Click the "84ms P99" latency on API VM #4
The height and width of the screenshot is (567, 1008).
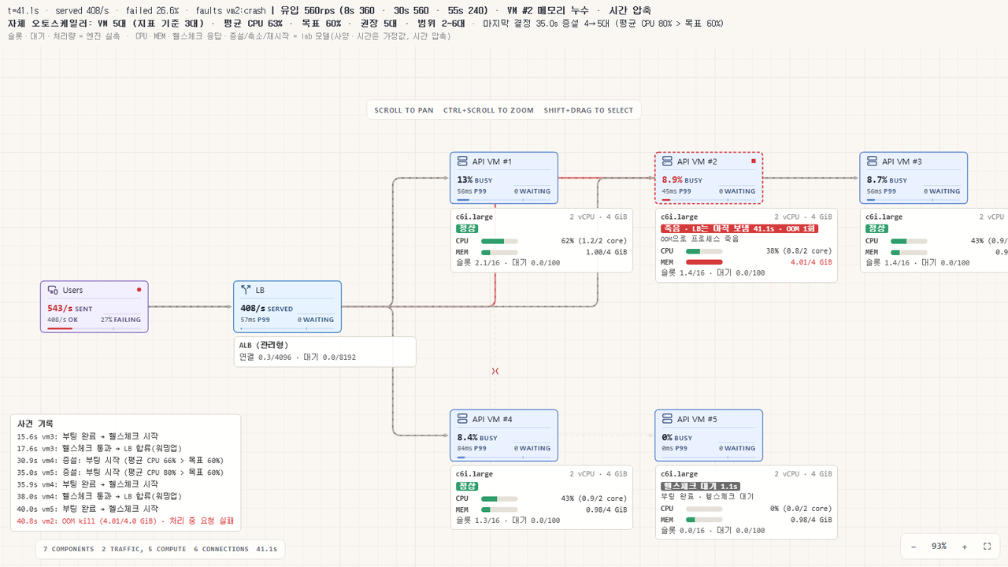point(472,448)
